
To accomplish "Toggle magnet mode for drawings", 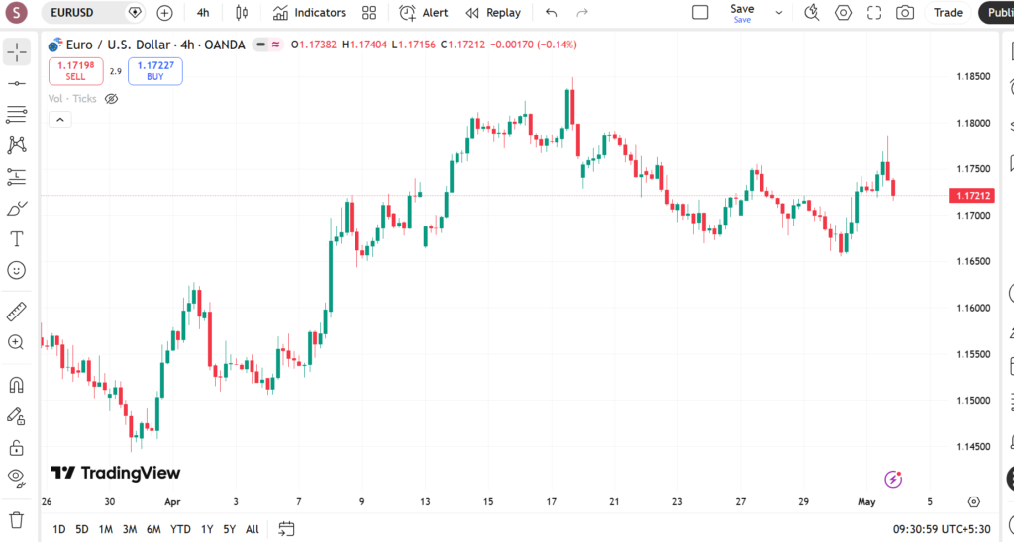I will click(x=17, y=385).
